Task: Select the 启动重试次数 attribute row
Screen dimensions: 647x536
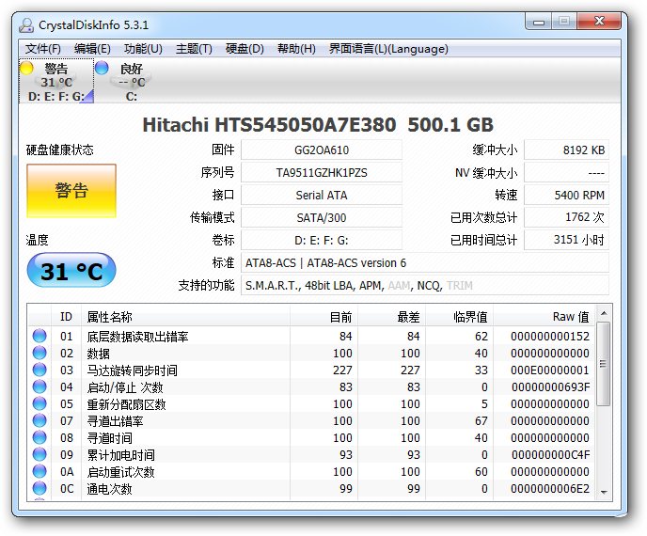Action: pyautogui.click(x=312, y=471)
